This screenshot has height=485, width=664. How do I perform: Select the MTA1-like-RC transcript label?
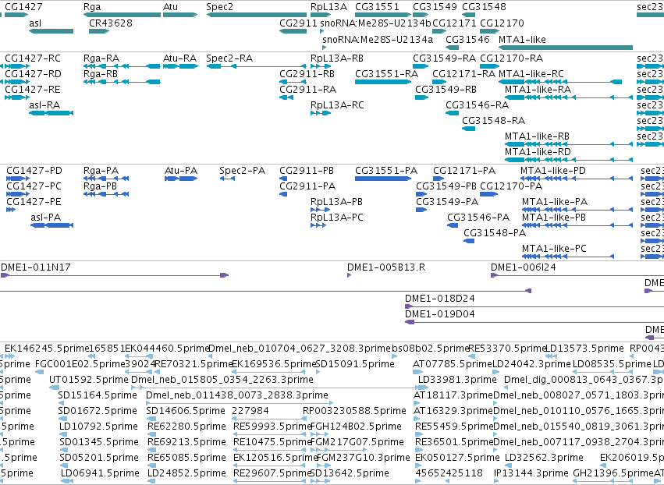pos(531,73)
